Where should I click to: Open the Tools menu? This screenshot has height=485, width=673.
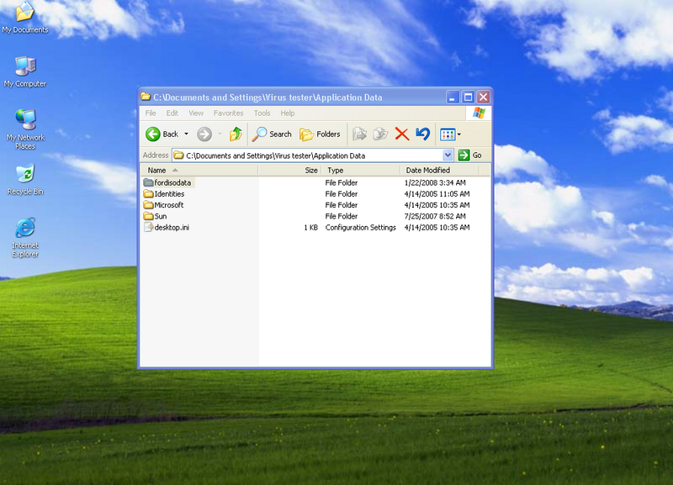(262, 113)
